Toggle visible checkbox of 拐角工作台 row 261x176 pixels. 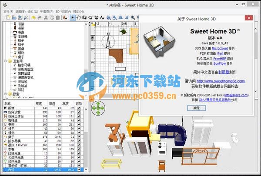79,116
